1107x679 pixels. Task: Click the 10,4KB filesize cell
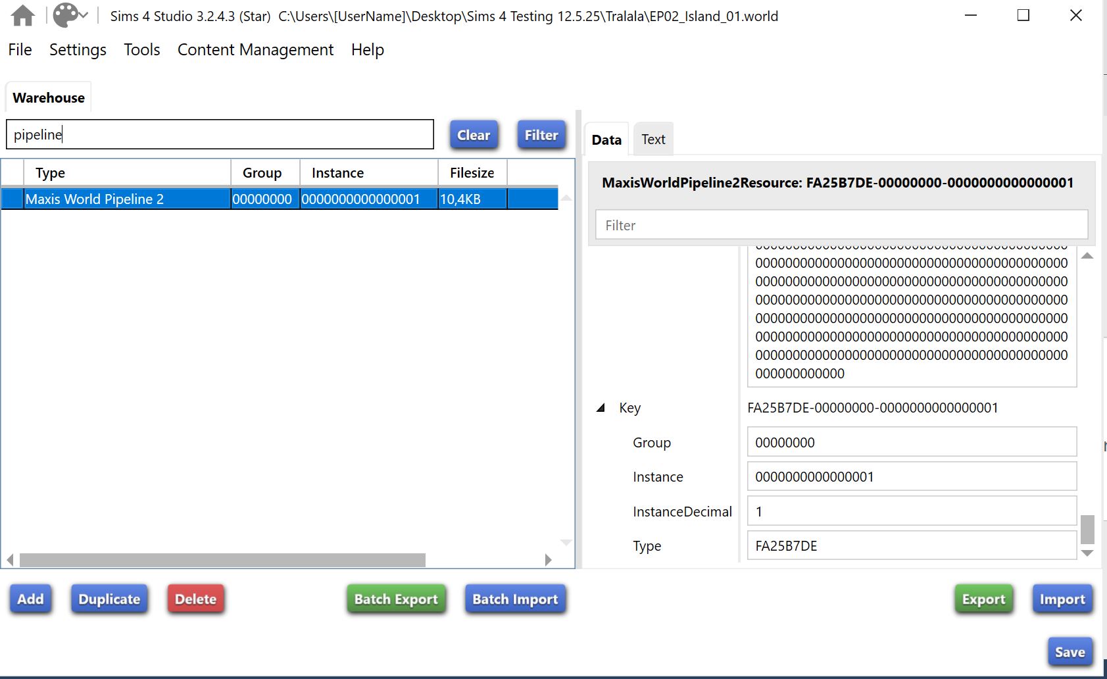tap(472, 199)
